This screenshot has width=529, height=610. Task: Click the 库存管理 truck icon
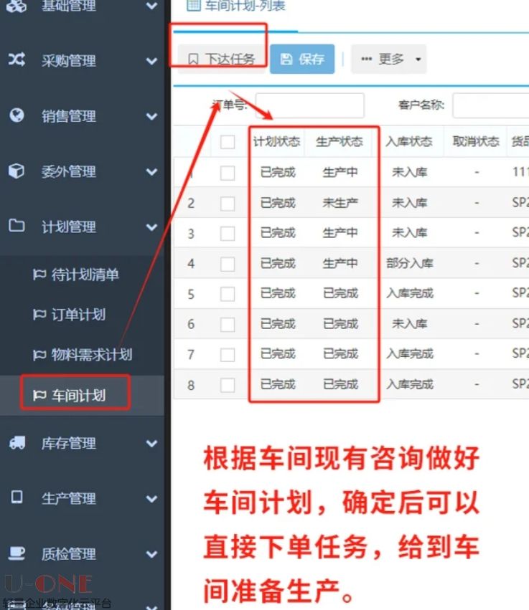tap(17, 442)
